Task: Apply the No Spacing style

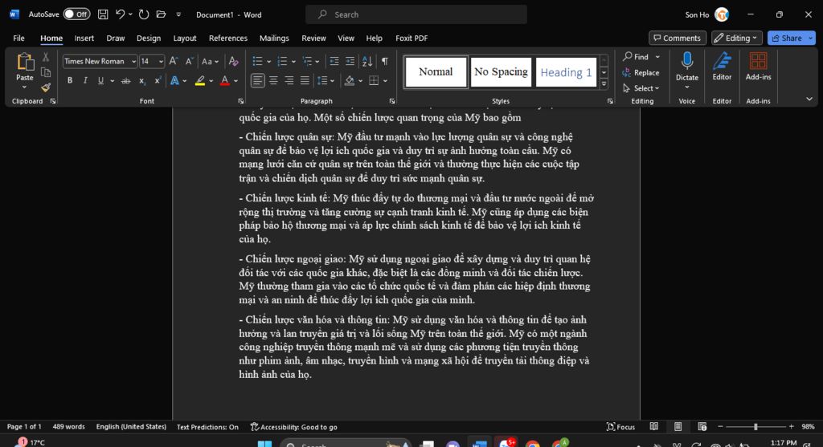Action: pyautogui.click(x=501, y=71)
